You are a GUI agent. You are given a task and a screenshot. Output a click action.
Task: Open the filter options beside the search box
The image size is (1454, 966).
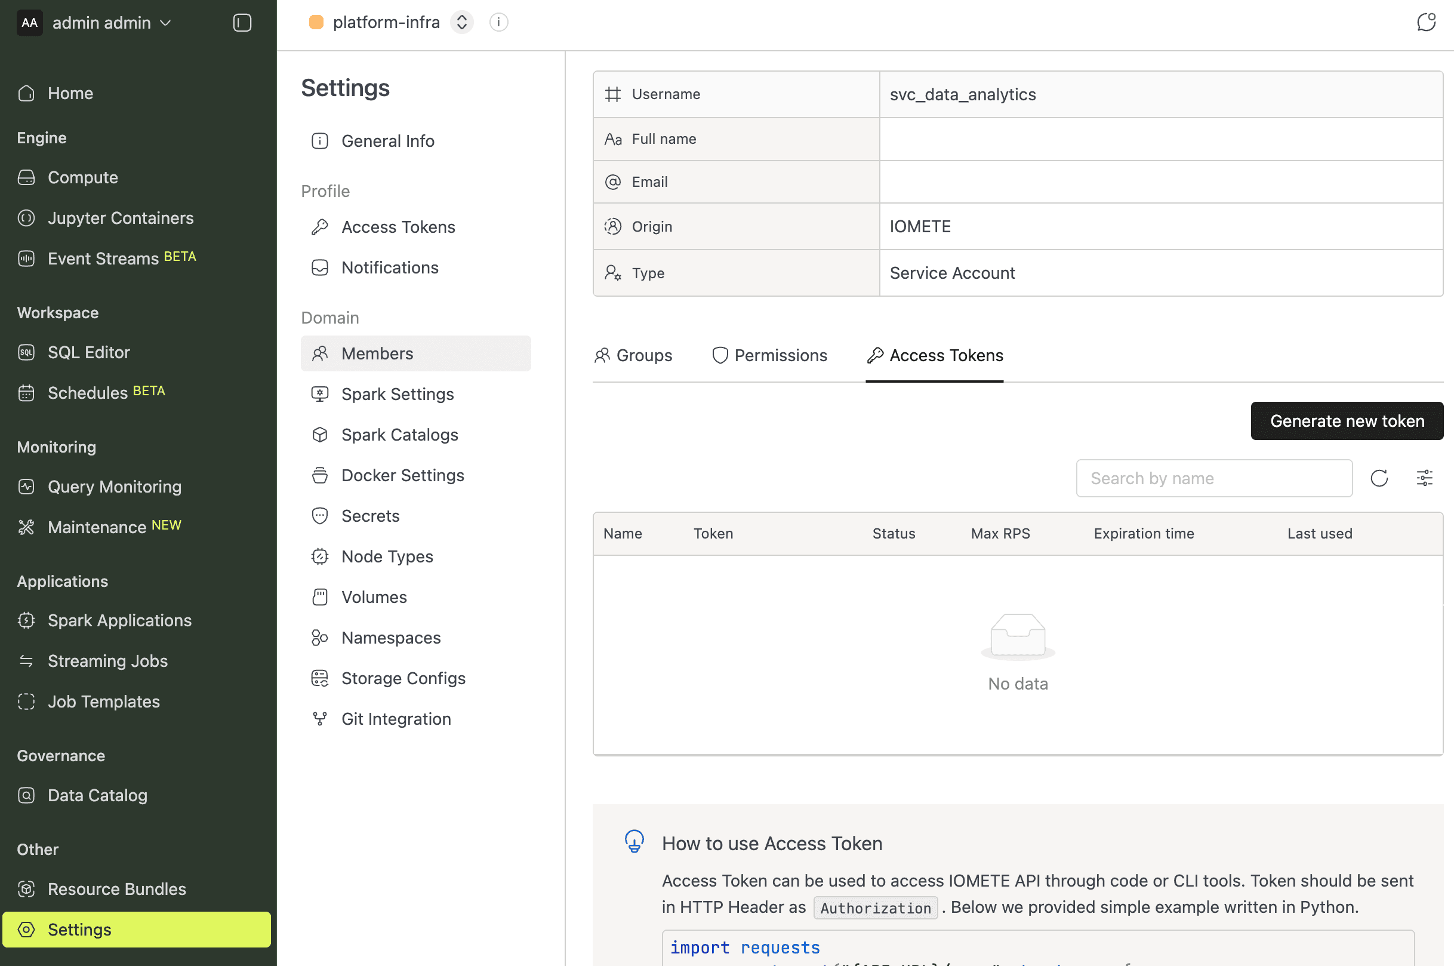coord(1425,478)
